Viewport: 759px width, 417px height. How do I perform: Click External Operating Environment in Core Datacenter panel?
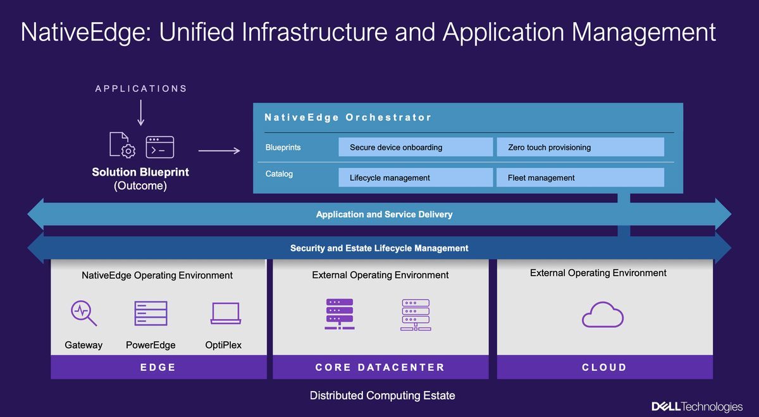click(381, 275)
